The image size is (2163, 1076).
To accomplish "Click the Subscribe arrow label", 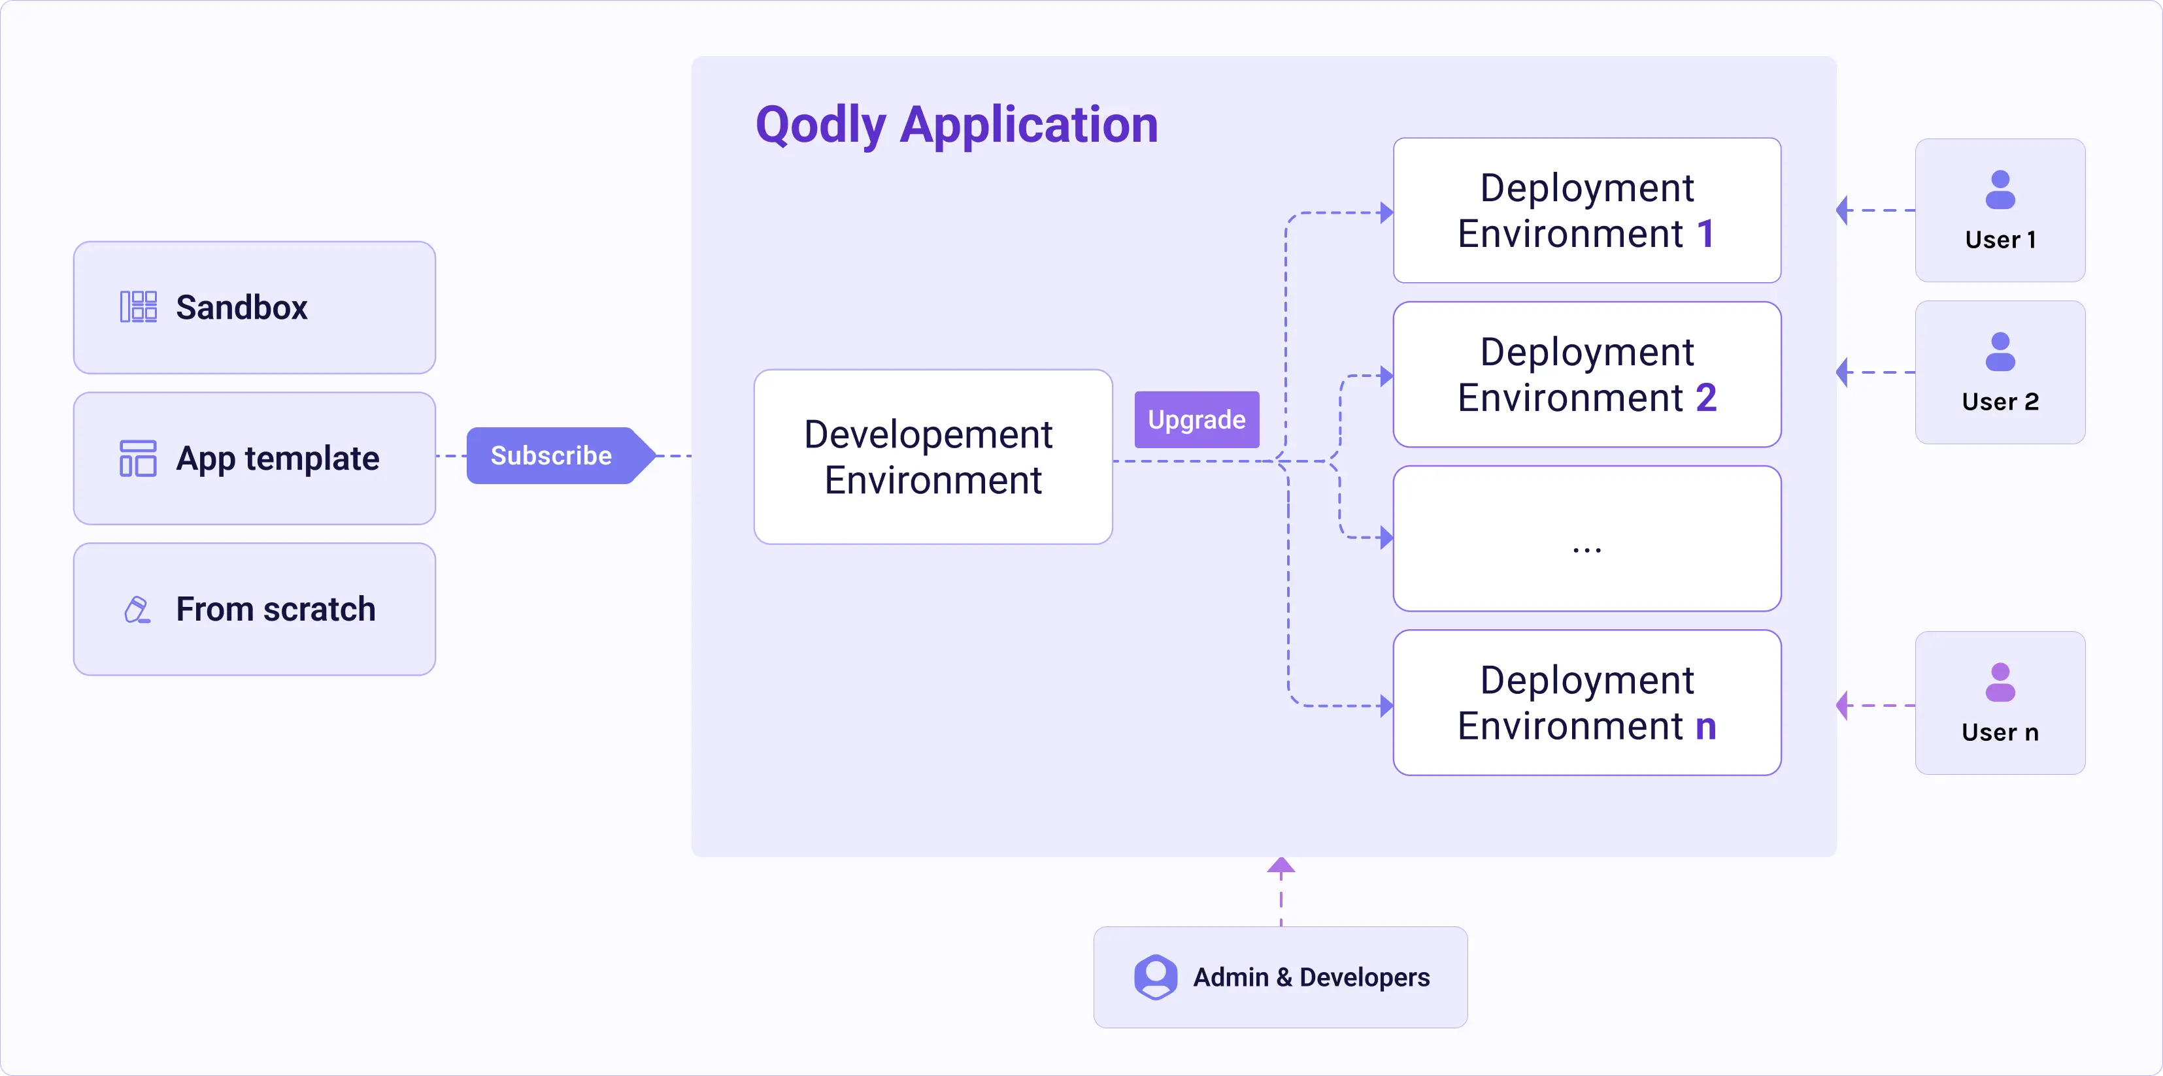I will pos(560,456).
